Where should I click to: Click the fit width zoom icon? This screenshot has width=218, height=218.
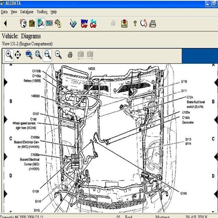pos(48,55)
